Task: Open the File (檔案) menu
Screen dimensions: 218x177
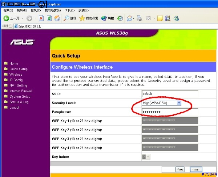Action: (8, 10)
